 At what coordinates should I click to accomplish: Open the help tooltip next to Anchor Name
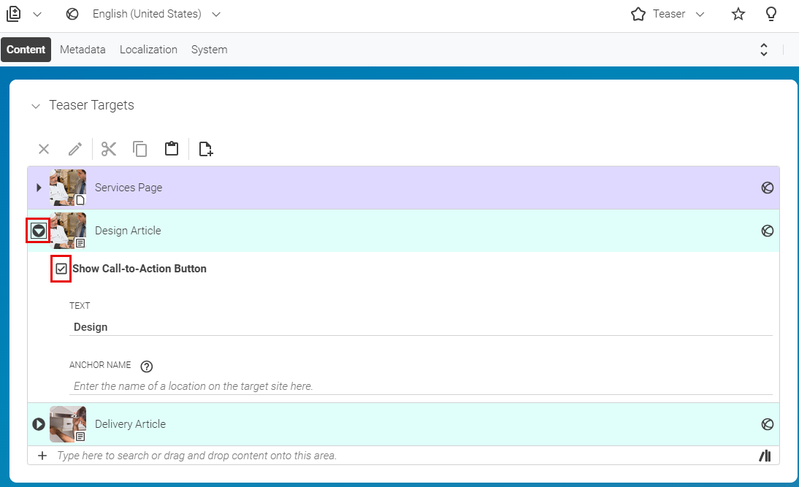[x=147, y=366]
